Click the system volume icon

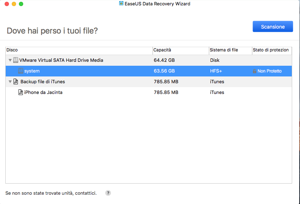click(21, 71)
